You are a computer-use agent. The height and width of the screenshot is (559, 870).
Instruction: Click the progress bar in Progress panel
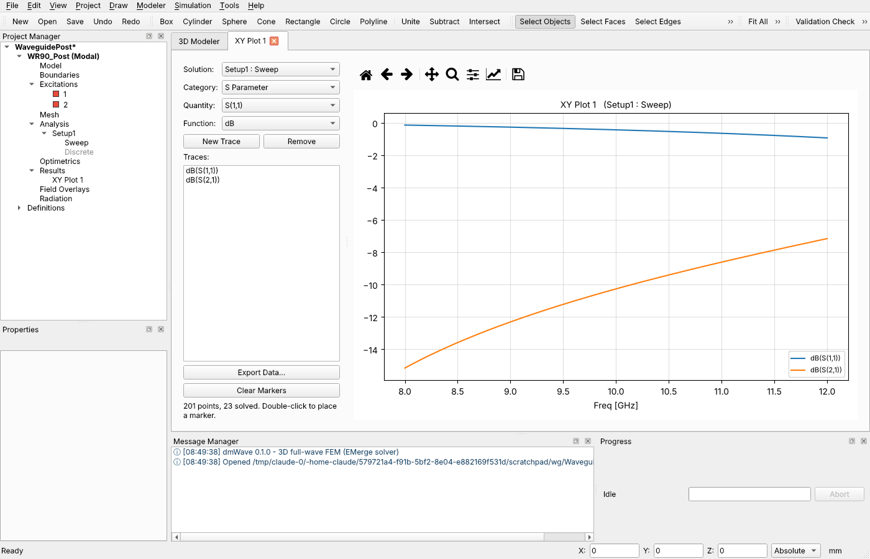749,494
